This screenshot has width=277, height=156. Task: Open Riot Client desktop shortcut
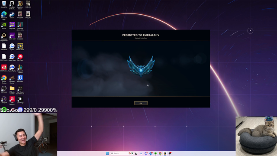(x=20, y=58)
